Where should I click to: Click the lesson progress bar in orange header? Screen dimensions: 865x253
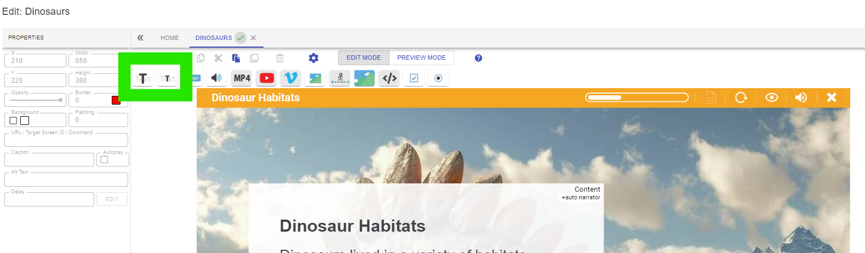637,97
